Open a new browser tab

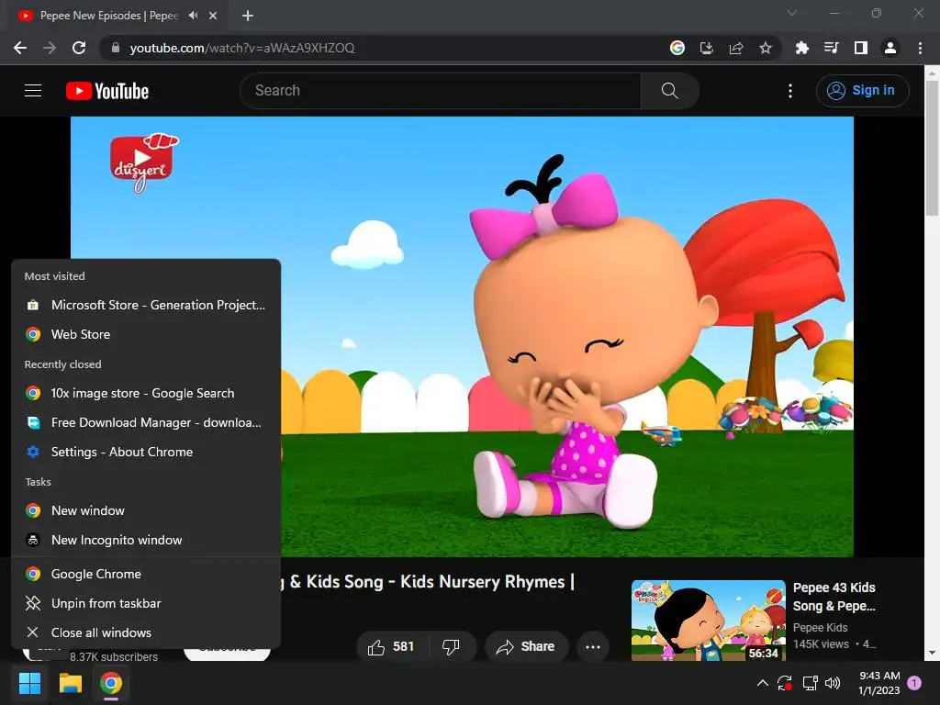(248, 16)
